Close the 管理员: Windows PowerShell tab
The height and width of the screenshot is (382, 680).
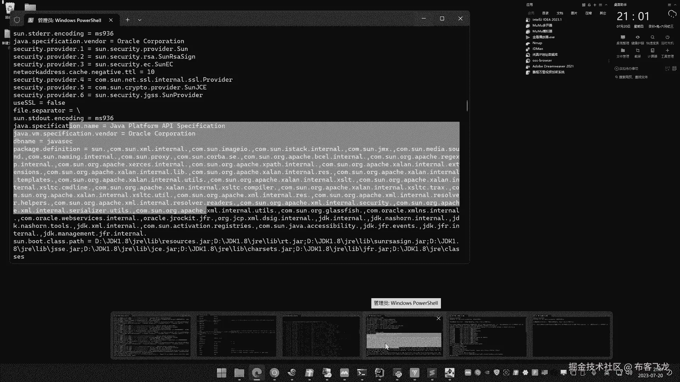click(x=111, y=20)
